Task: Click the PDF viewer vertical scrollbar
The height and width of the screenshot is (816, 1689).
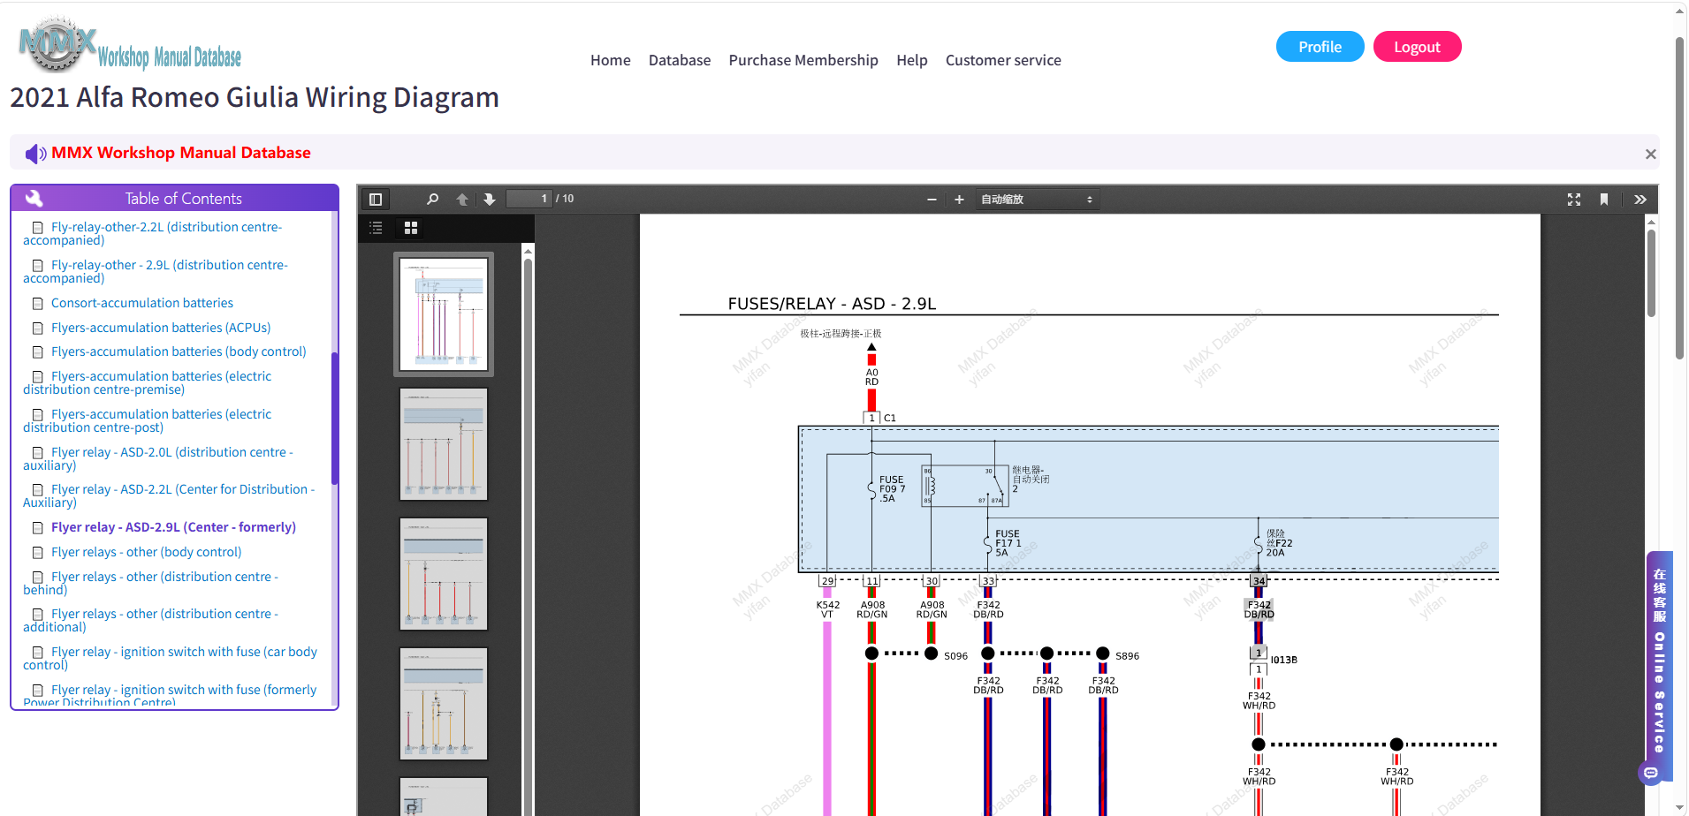Action: [1651, 274]
